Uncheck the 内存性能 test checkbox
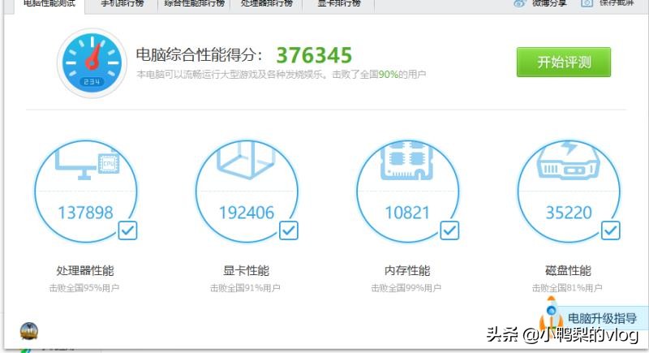The height and width of the screenshot is (353, 649). coord(449,230)
